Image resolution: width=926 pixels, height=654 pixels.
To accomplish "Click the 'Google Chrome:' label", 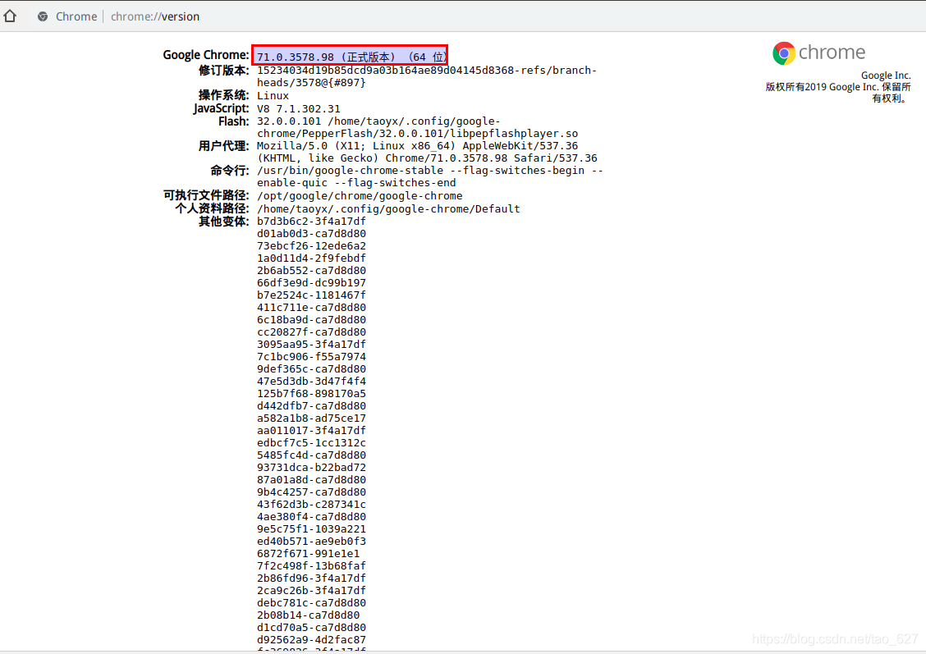I will coord(205,55).
